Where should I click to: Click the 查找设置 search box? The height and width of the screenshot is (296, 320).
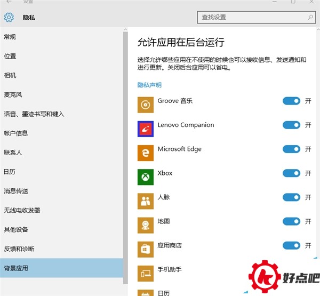(257, 18)
